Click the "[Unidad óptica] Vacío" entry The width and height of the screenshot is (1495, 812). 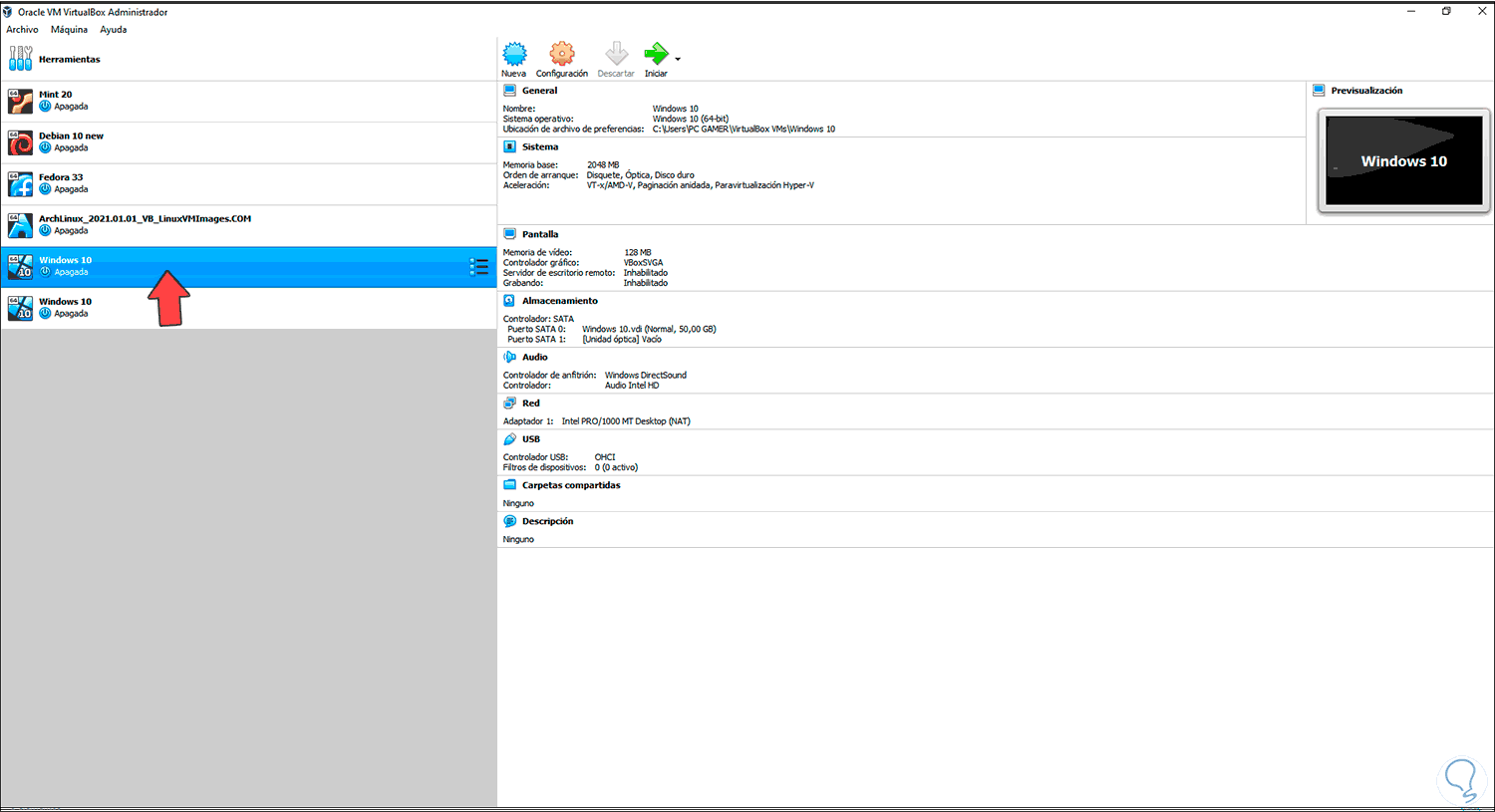tap(622, 339)
